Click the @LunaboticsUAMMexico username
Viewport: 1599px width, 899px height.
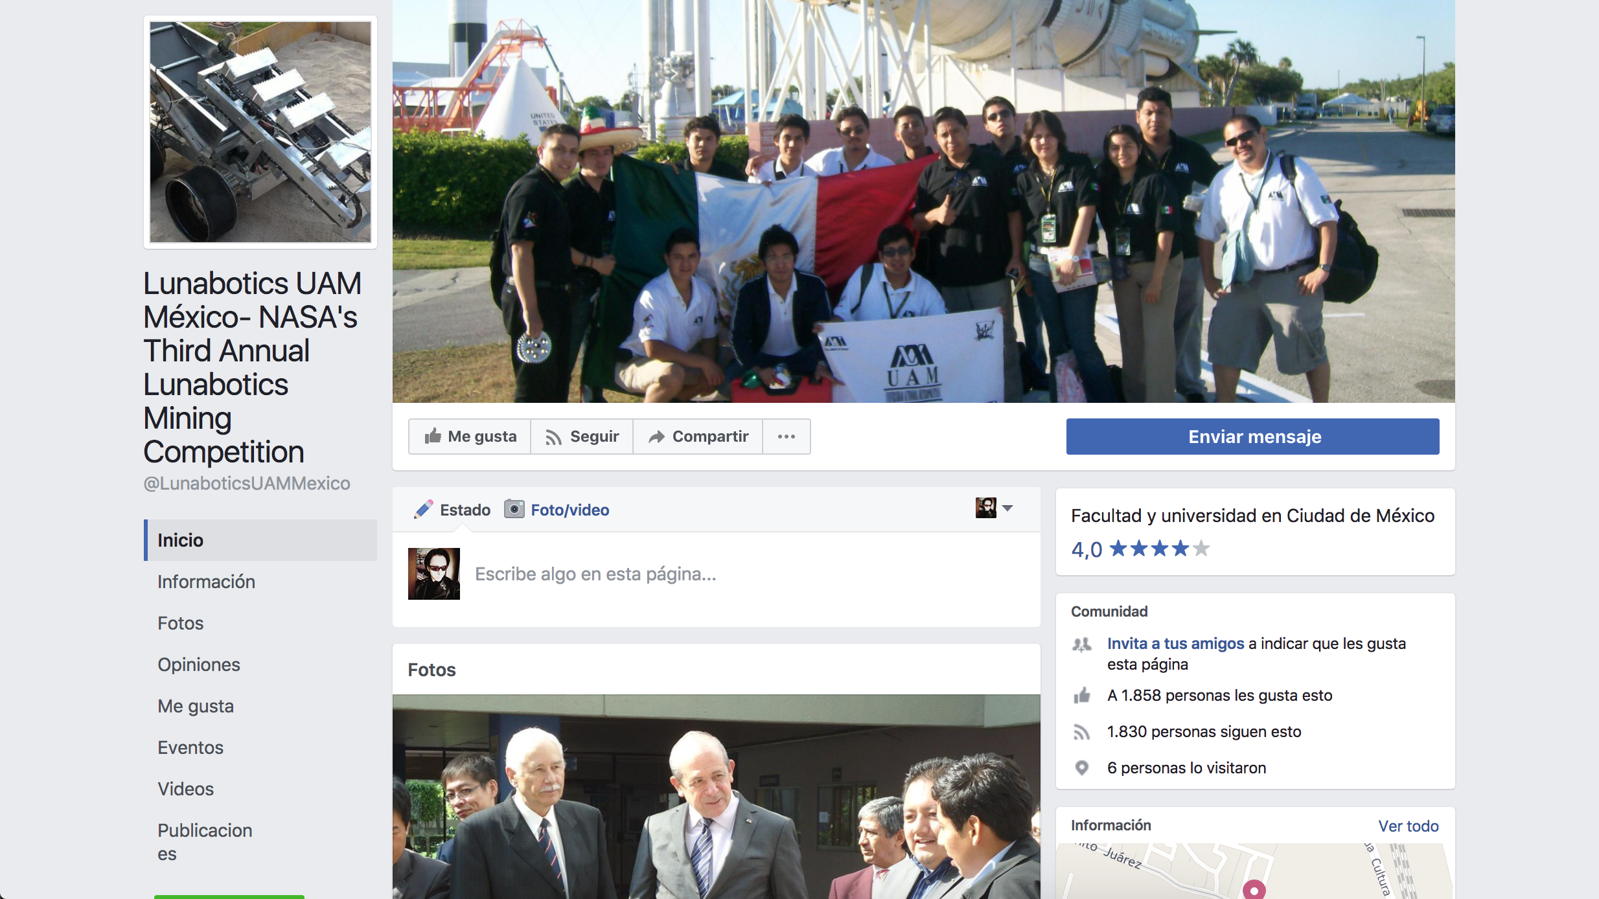(x=247, y=484)
